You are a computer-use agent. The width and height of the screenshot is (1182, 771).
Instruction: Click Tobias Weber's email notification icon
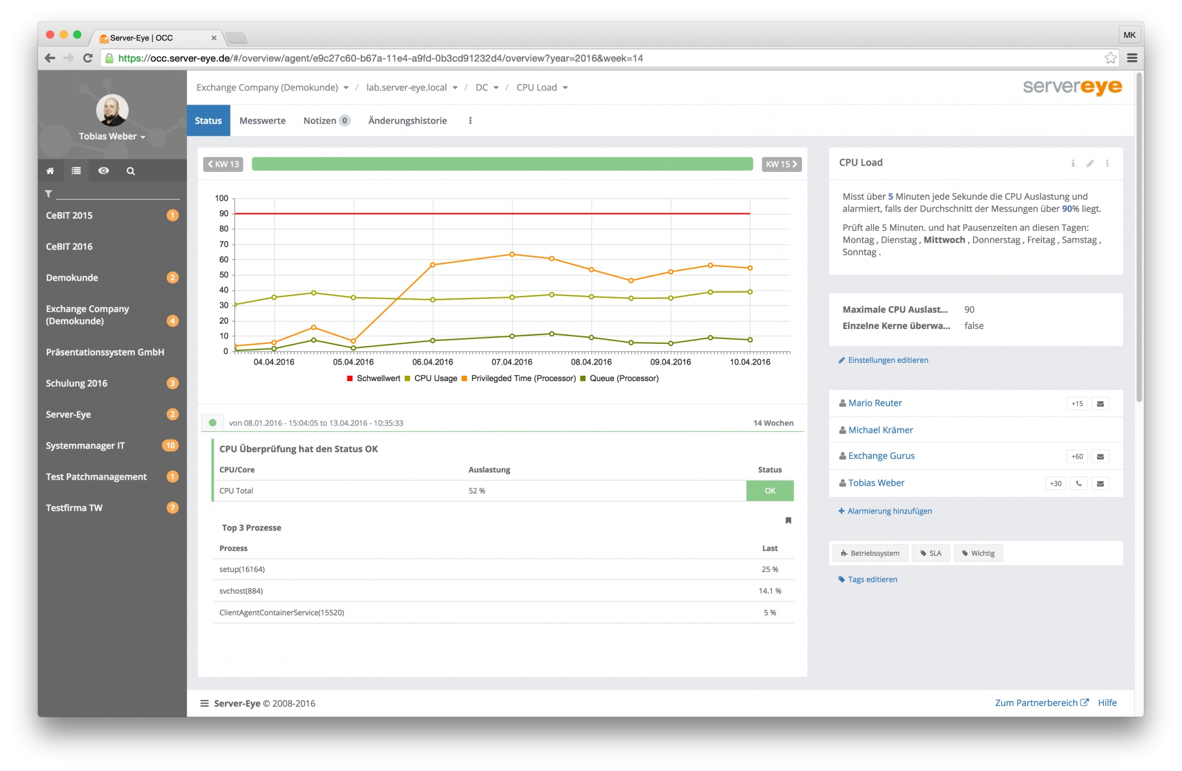[1100, 483]
